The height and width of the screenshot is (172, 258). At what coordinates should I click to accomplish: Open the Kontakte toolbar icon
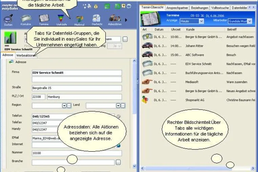click(x=26, y=20)
